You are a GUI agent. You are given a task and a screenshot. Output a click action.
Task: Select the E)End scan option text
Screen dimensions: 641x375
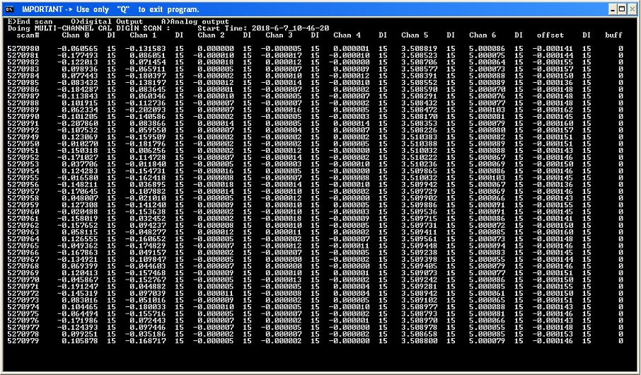coord(30,22)
